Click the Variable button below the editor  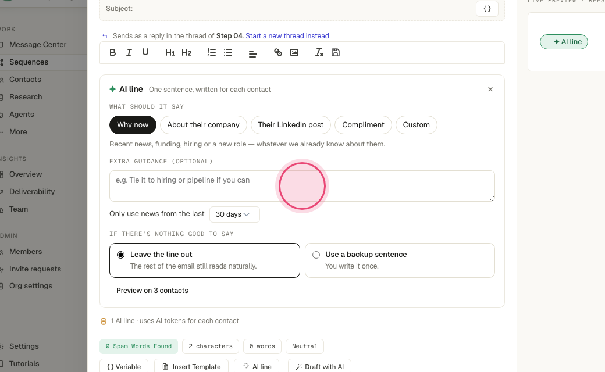(124, 367)
